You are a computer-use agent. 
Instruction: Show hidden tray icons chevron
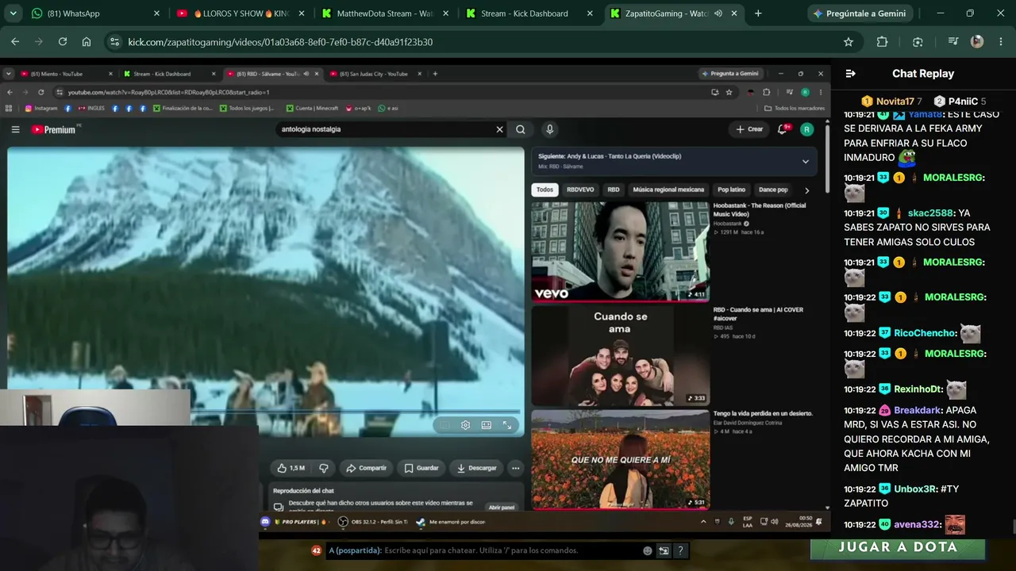click(x=703, y=522)
